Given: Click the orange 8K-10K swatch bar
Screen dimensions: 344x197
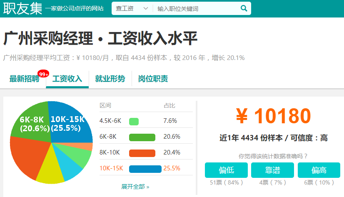Looking at the screenshot, I should 142,153.
